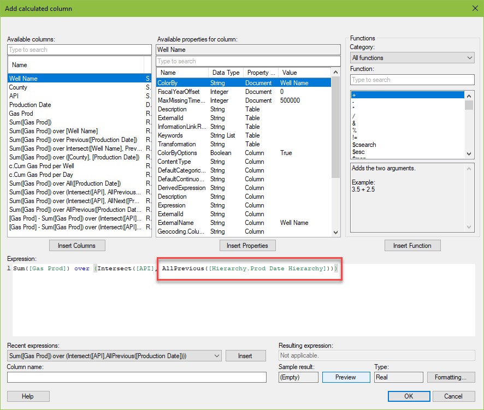This screenshot has width=484, height=410.
Task: Select the ColorBy property row
Action: (x=244, y=83)
